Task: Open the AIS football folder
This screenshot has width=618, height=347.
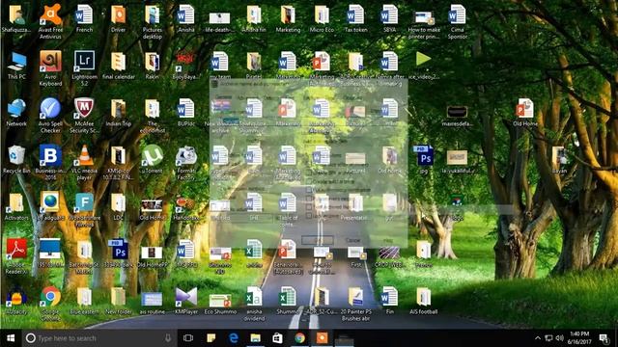Action: (423, 301)
